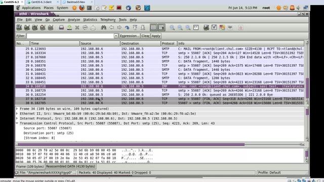Click the volume icon in panel
324x182 pixels.
[298, 8]
